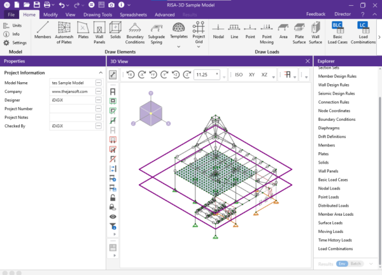Expand the Templates dropdown arrow

point(178,46)
